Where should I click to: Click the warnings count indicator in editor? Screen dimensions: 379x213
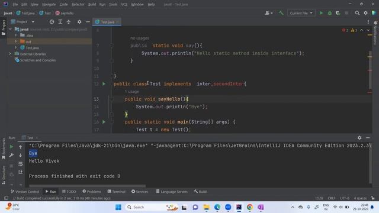[x=354, y=30]
